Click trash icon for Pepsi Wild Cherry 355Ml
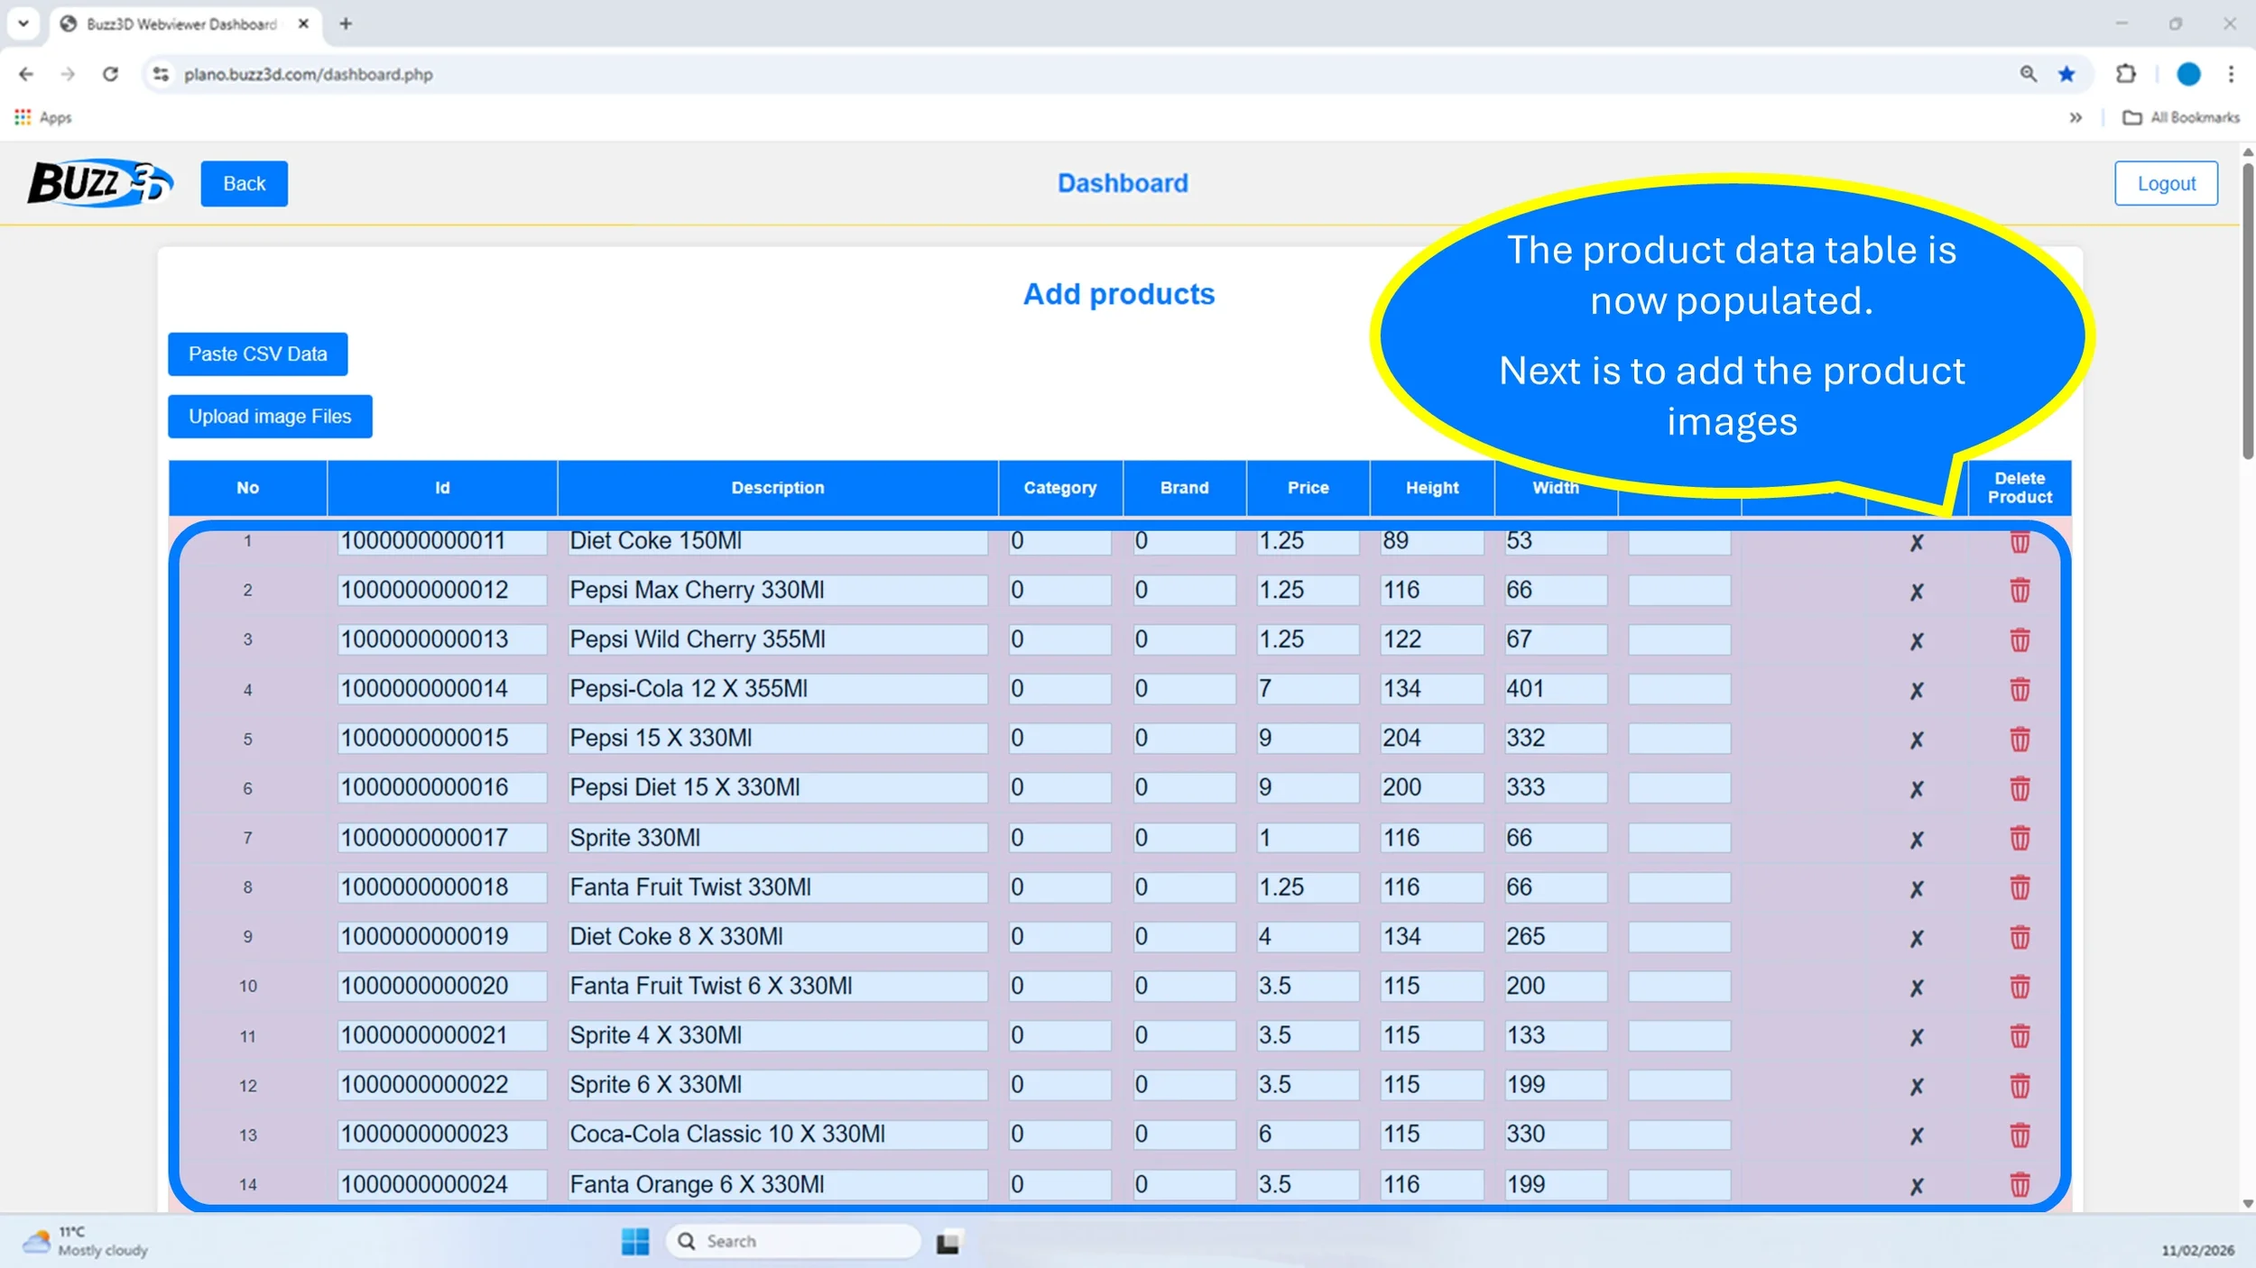The height and width of the screenshot is (1268, 2256). pos(2020,640)
